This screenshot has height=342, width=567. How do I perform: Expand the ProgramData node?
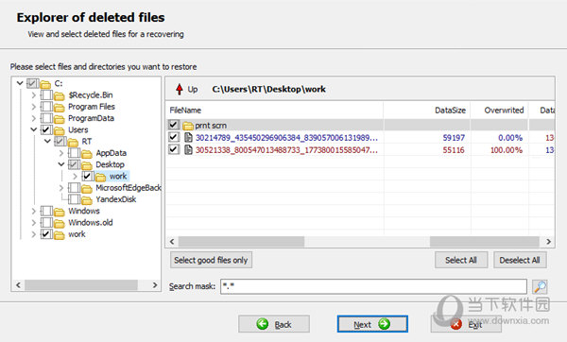34,118
